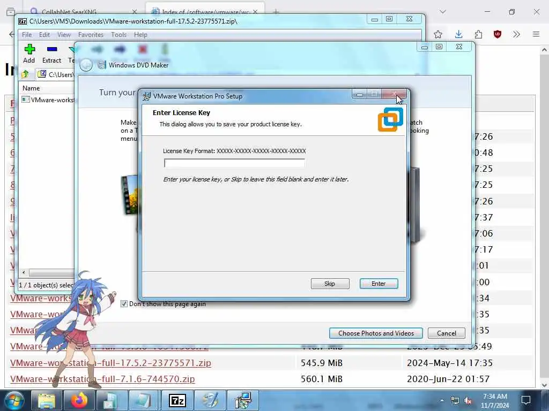Click Skip in VMware setup dialog

click(330, 284)
